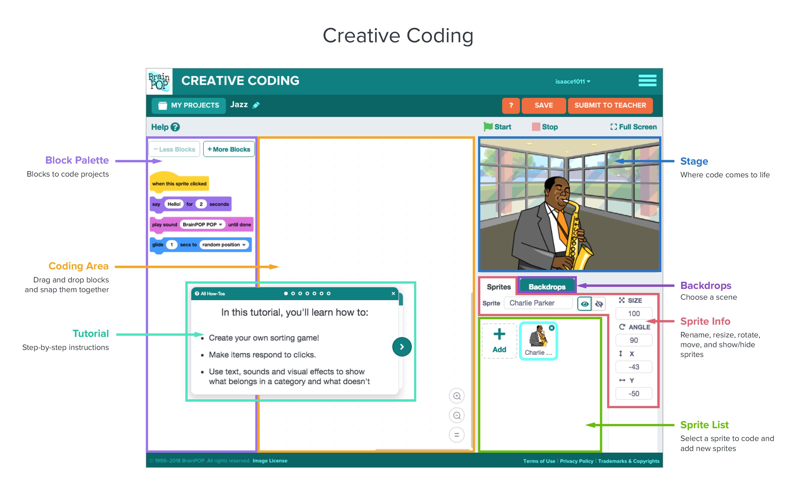Click the ANGLE field showing 90
This screenshot has width=796, height=498.
(x=634, y=340)
